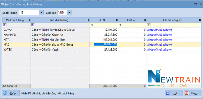Select the KHANHAN customer code cell
Screen dimensions: 203x99
(x=16, y=35)
